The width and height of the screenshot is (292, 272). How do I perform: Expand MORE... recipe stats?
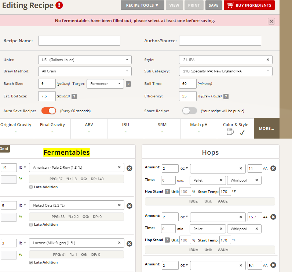(267, 128)
